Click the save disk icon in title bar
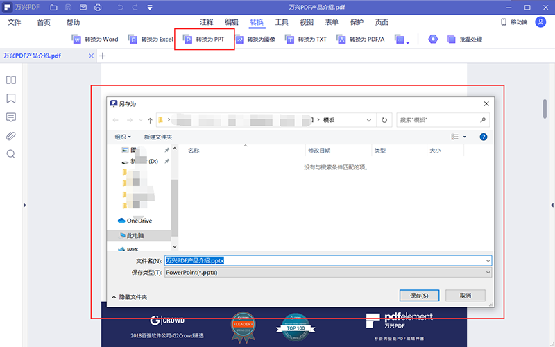The image size is (555, 347). pyautogui.click(x=69, y=8)
